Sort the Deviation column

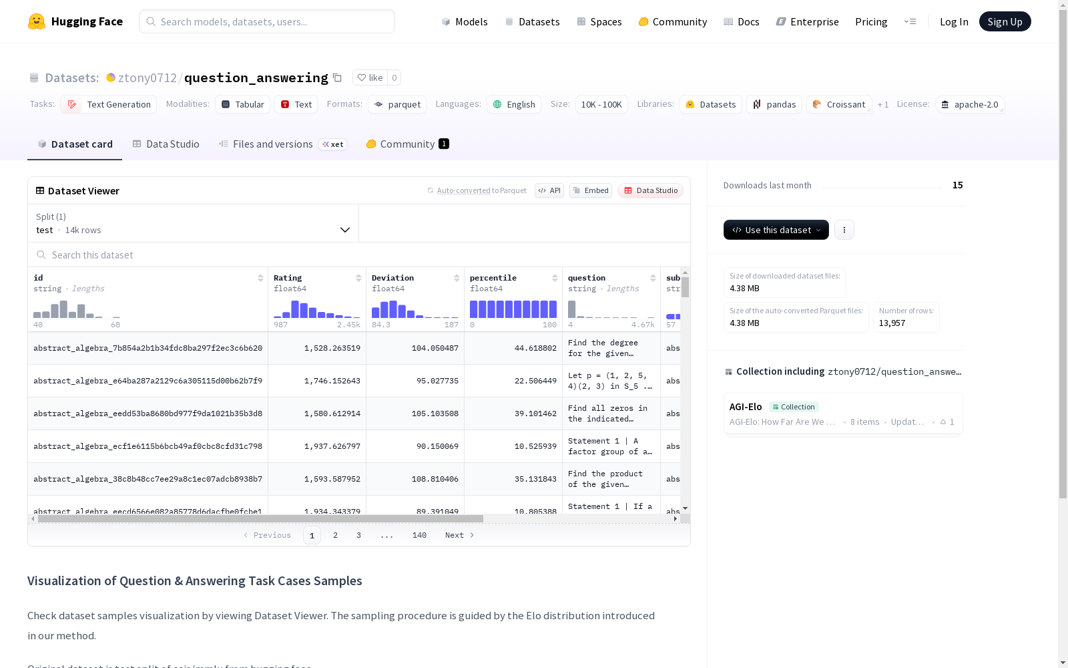[457, 278]
